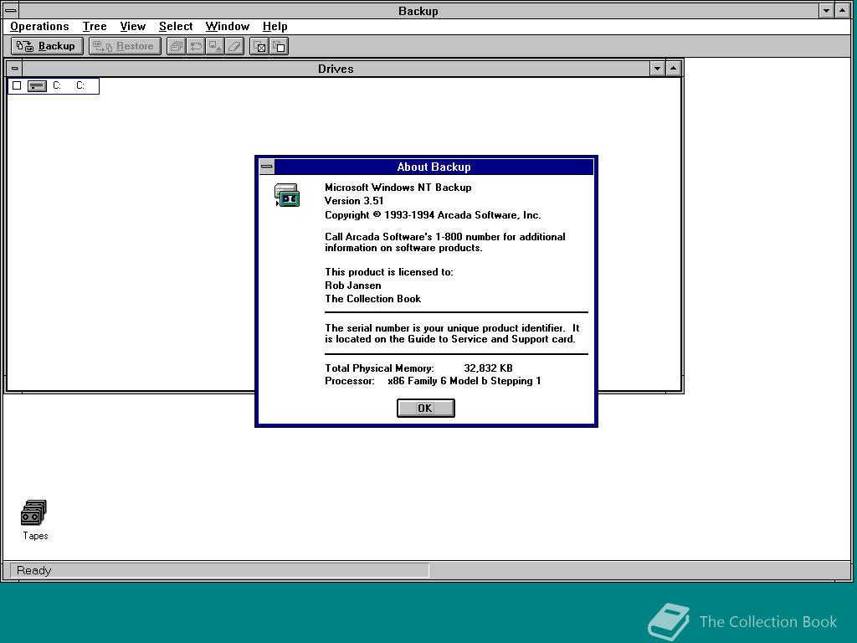Click the check selection toolbar icon
Screen dimensions: 857x643
pos(260,46)
